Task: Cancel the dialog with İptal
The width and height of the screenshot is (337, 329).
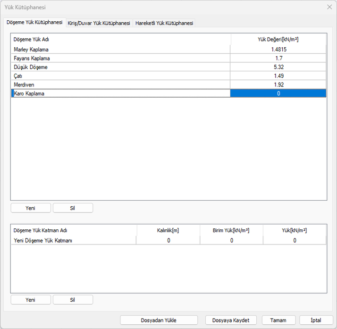Action: pos(316,320)
